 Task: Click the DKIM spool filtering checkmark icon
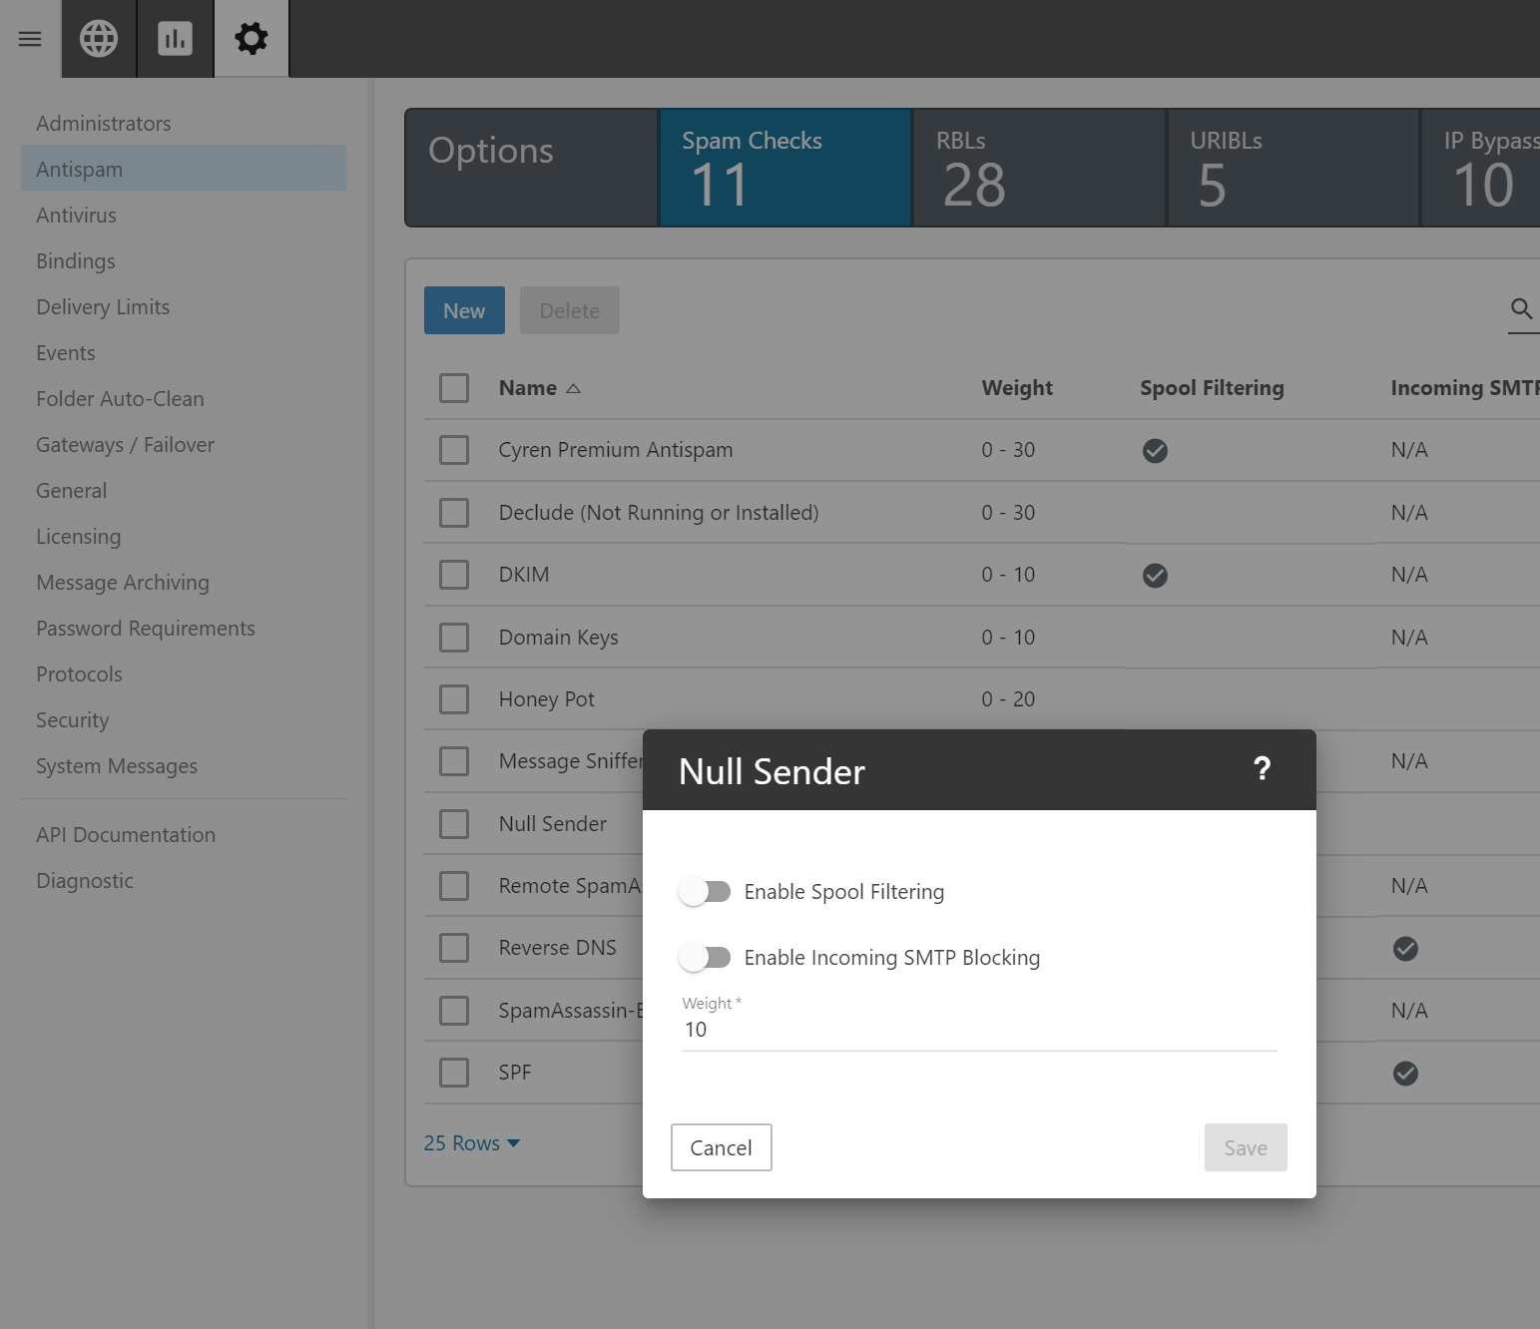point(1155,576)
